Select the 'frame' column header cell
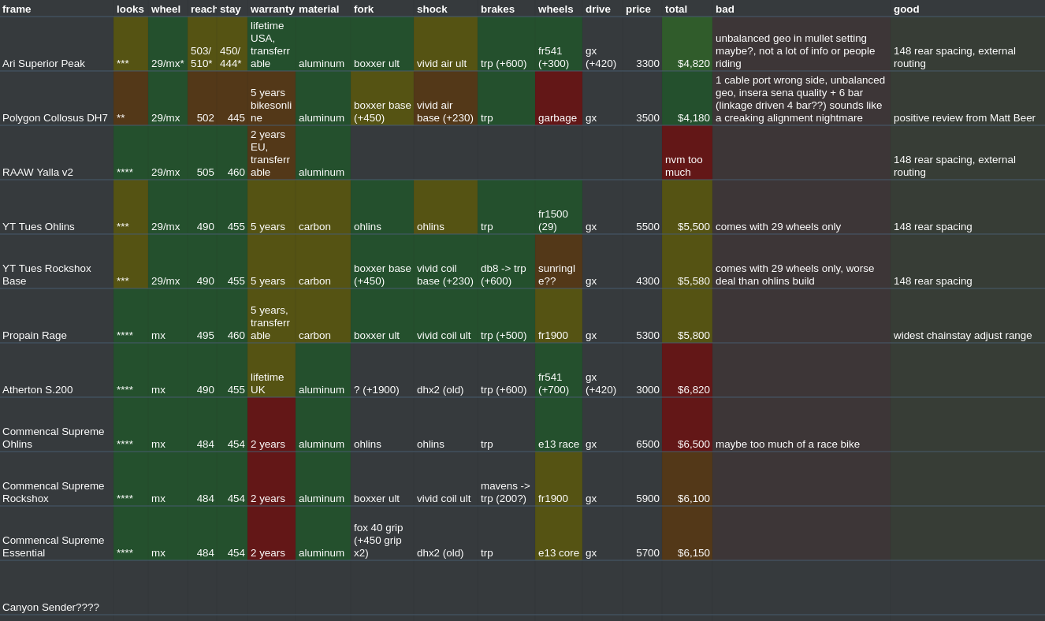1045x621 pixels. [57, 9]
